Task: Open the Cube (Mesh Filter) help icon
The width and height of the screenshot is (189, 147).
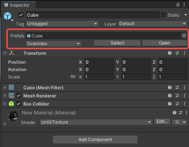Action: [x=170, y=87]
